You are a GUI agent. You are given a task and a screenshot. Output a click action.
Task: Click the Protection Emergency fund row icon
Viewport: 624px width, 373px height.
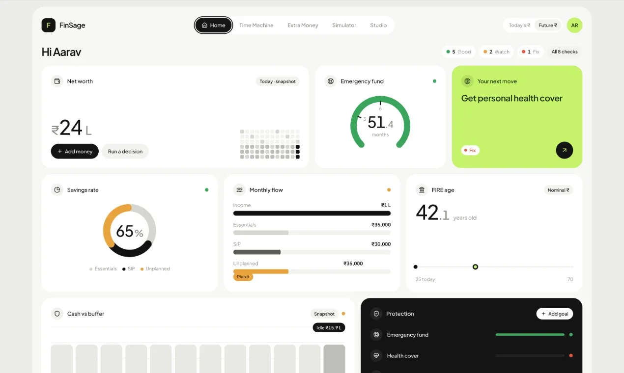click(x=376, y=335)
